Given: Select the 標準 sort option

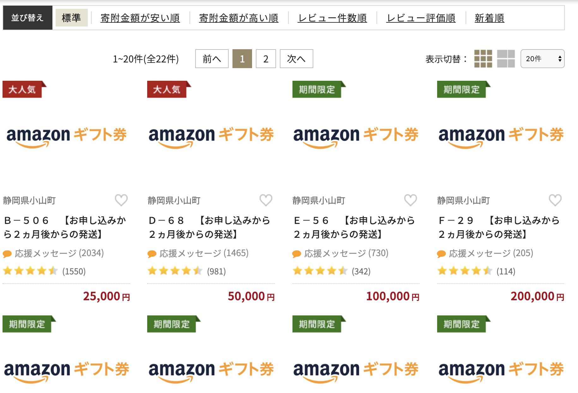Looking at the screenshot, I should click(x=71, y=18).
